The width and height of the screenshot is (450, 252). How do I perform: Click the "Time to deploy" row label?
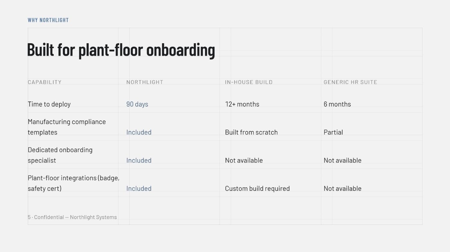(49, 104)
